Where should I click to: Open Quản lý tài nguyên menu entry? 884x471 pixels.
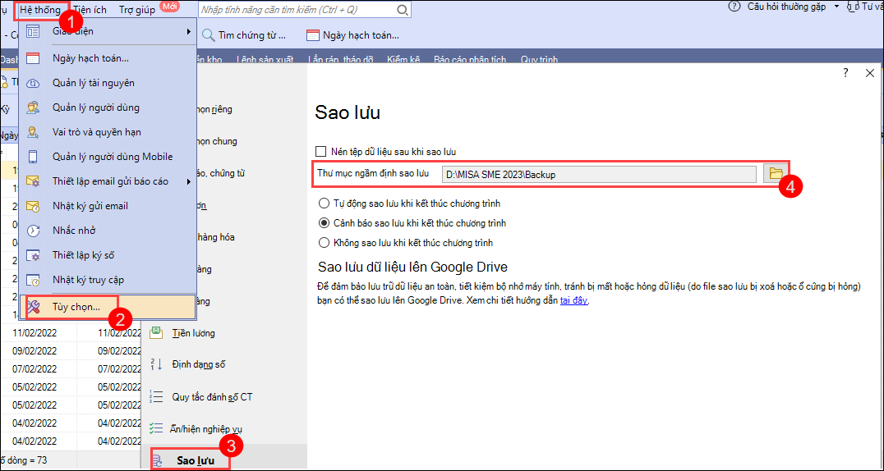click(93, 83)
